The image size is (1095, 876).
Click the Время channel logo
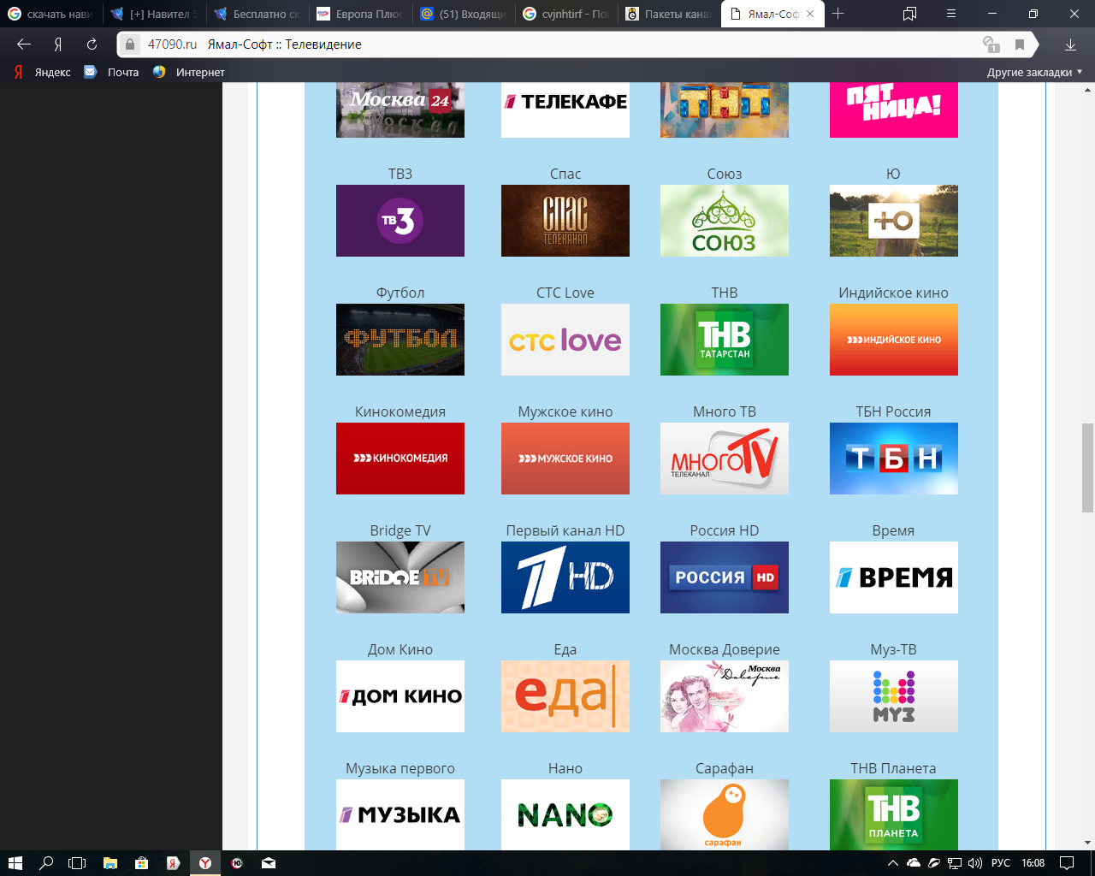coord(894,577)
